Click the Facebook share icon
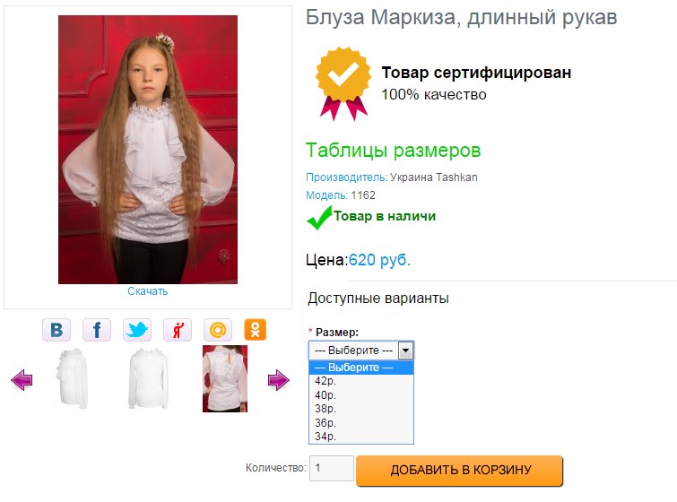 pyautogui.click(x=97, y=330)
